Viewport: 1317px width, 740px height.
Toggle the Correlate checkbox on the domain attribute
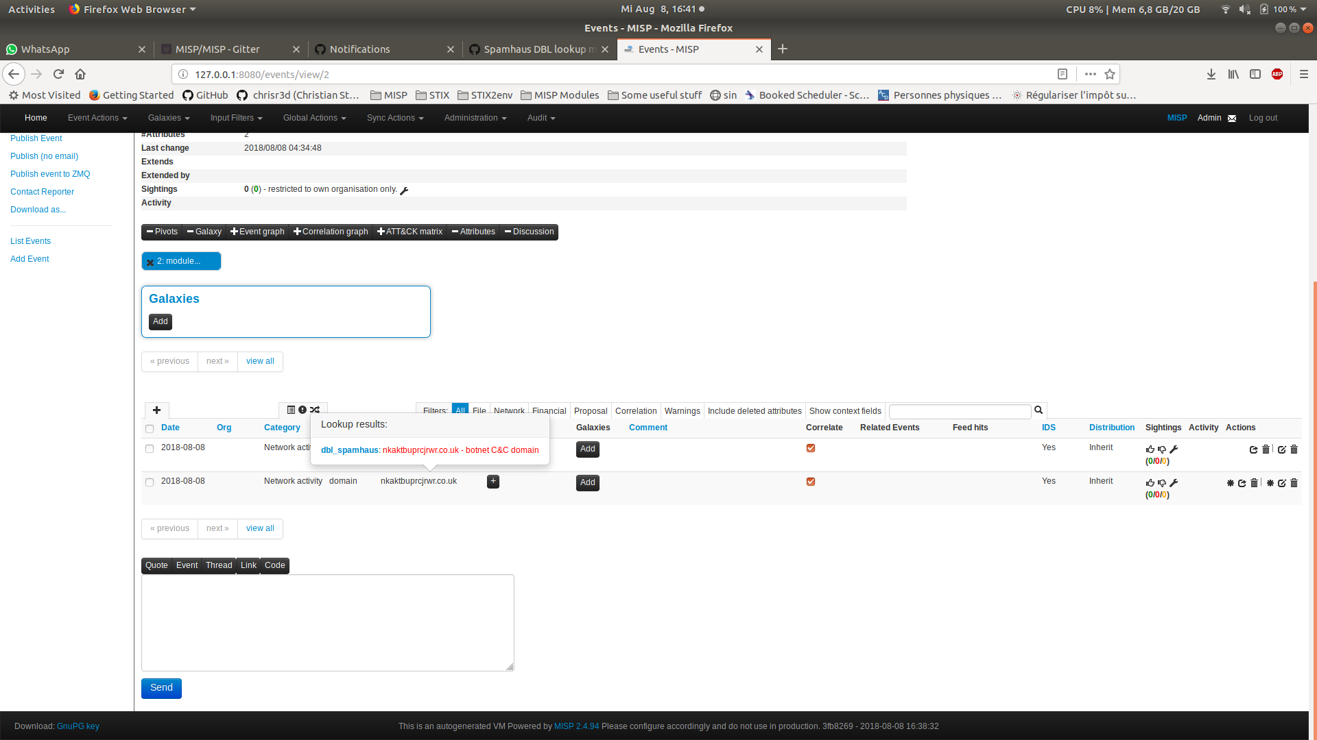[811, 482]
